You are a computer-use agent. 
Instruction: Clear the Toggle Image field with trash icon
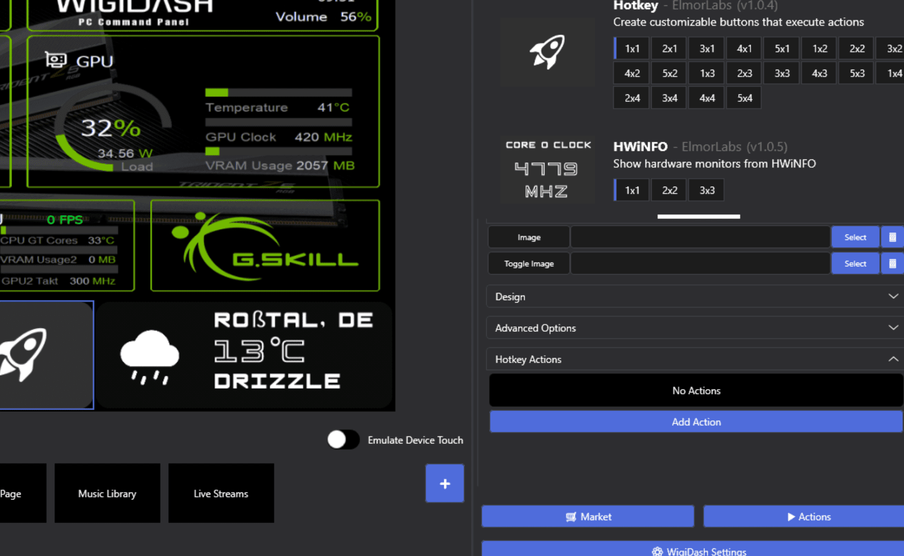892,264
